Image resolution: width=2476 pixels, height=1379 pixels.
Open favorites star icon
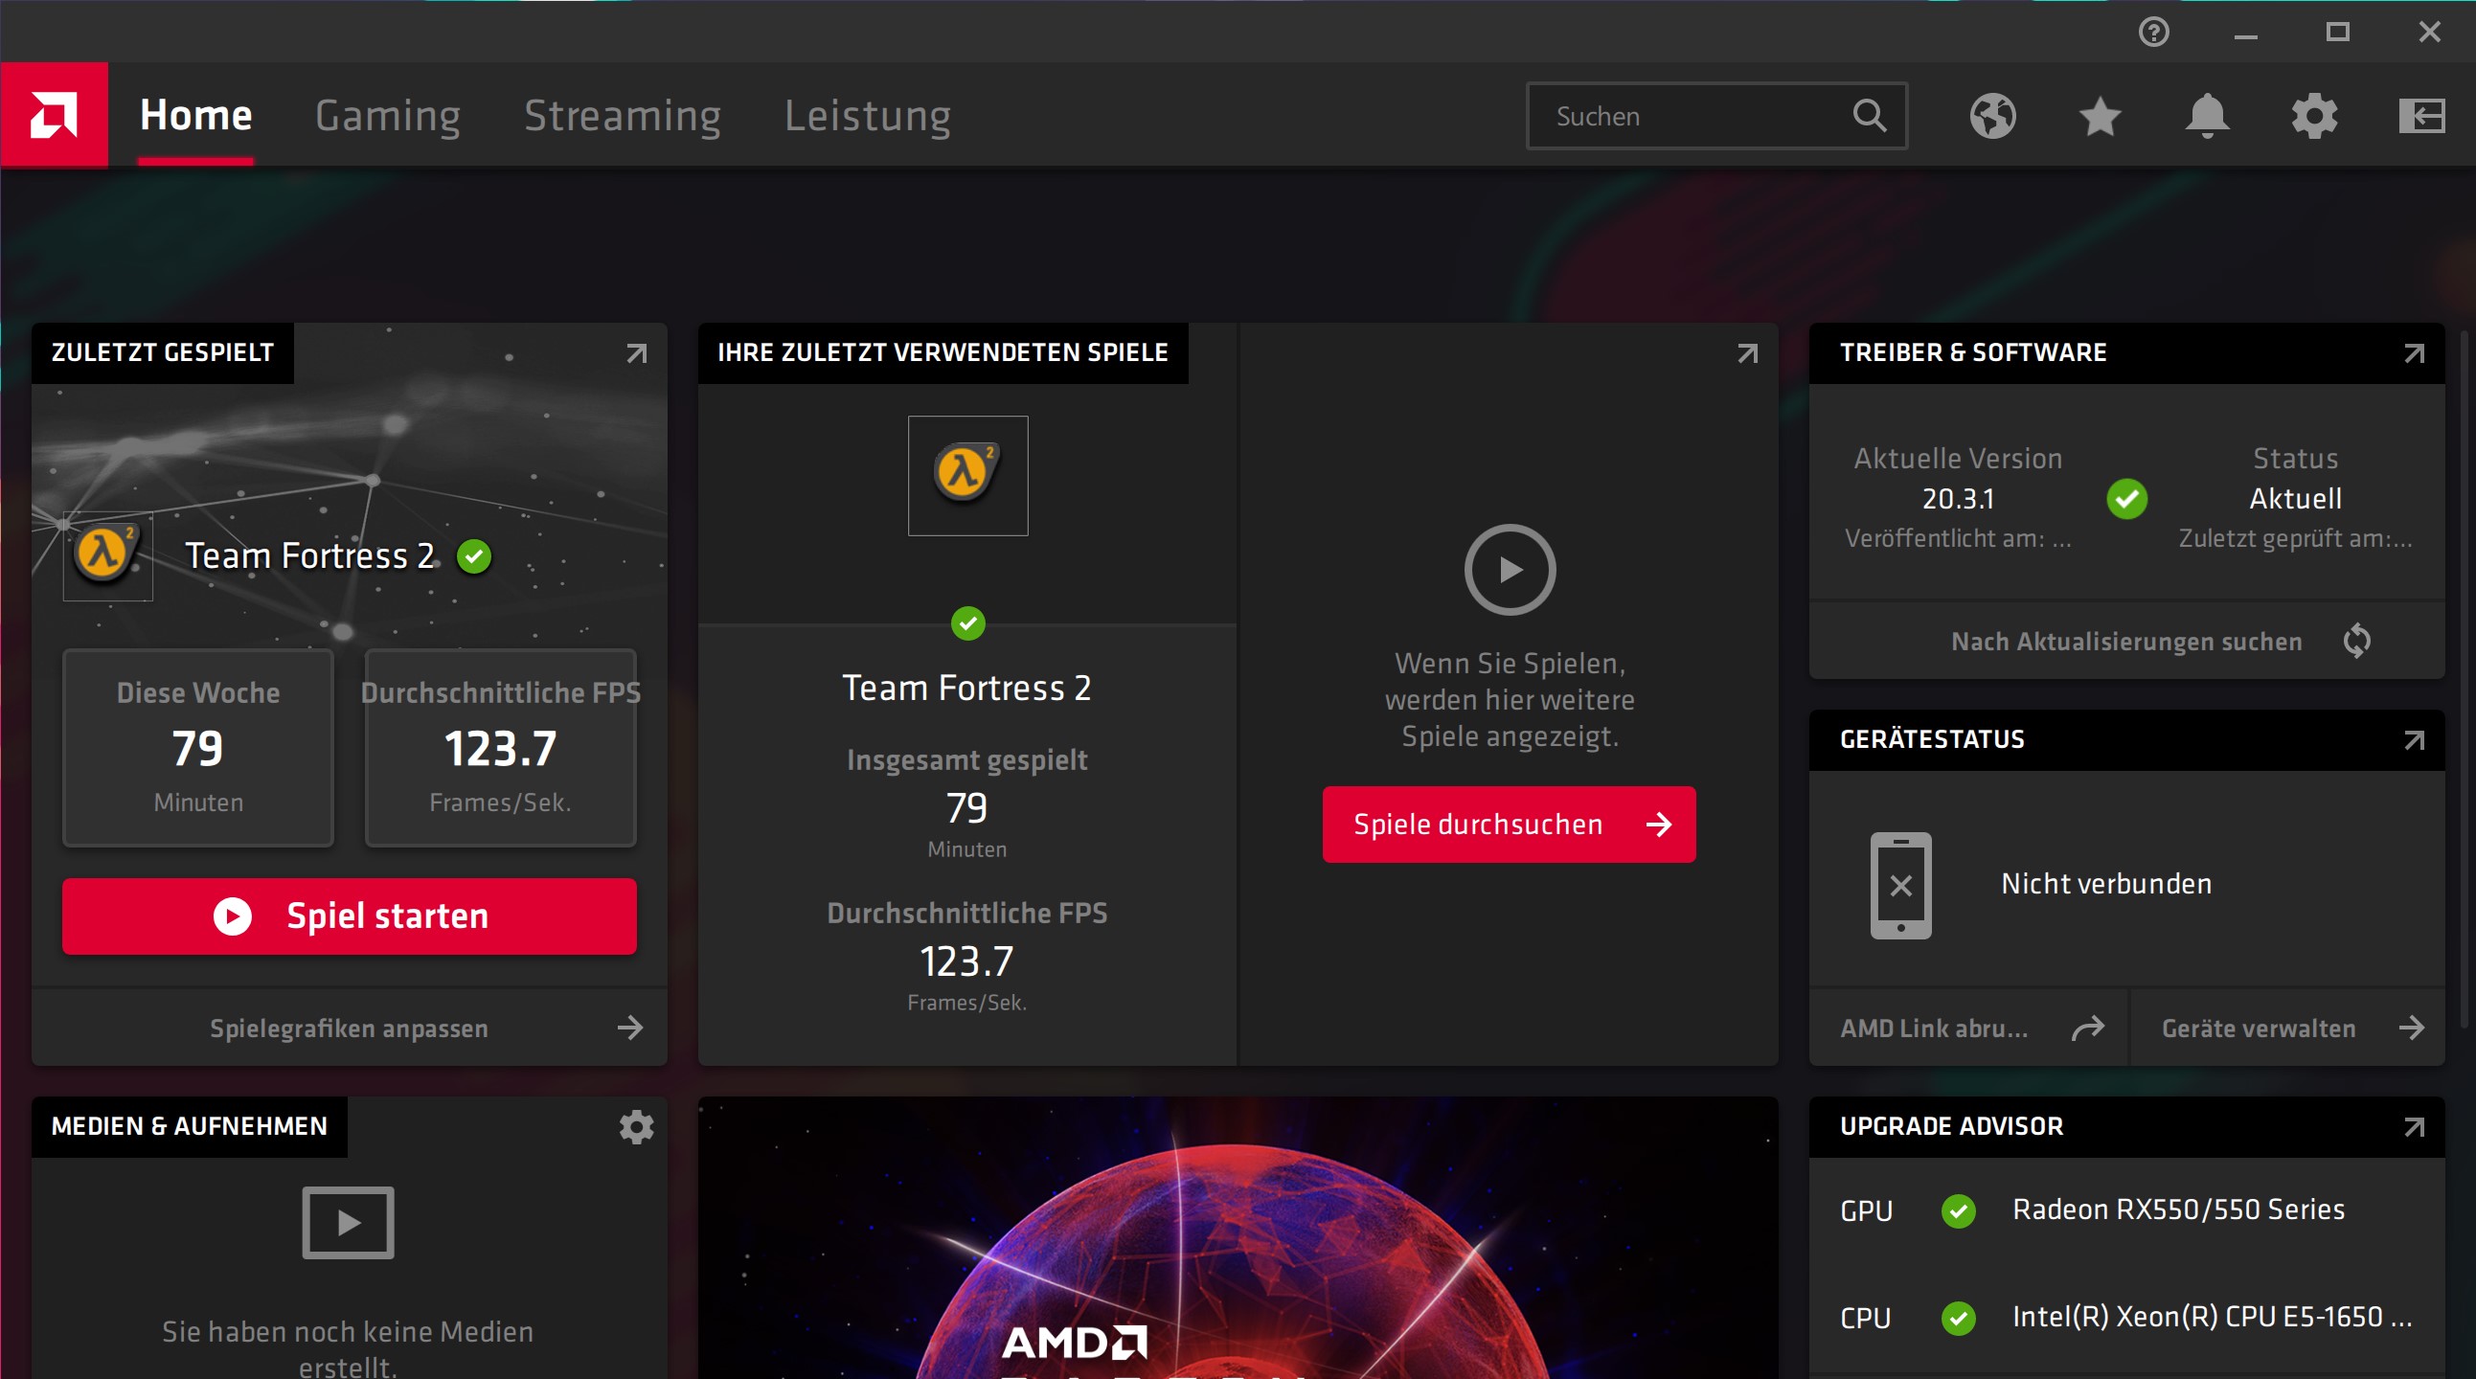[2100, 116]
